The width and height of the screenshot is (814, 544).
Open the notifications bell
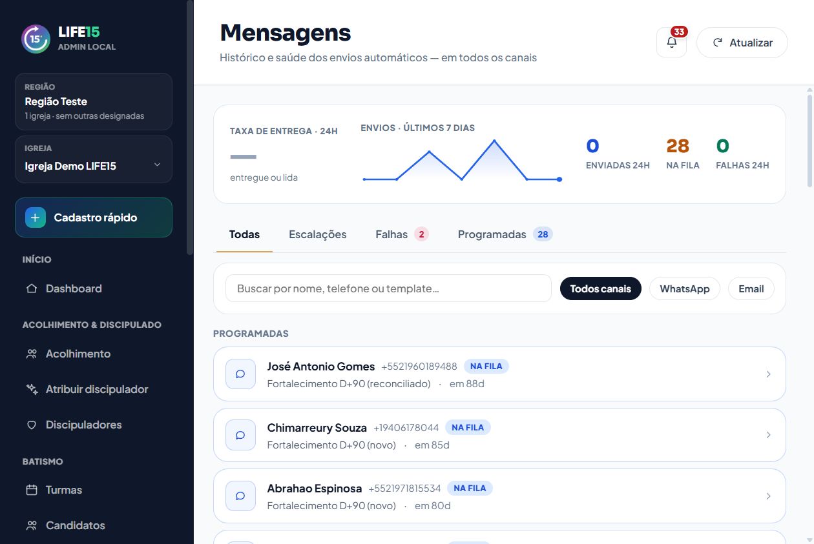click(671, 43)
